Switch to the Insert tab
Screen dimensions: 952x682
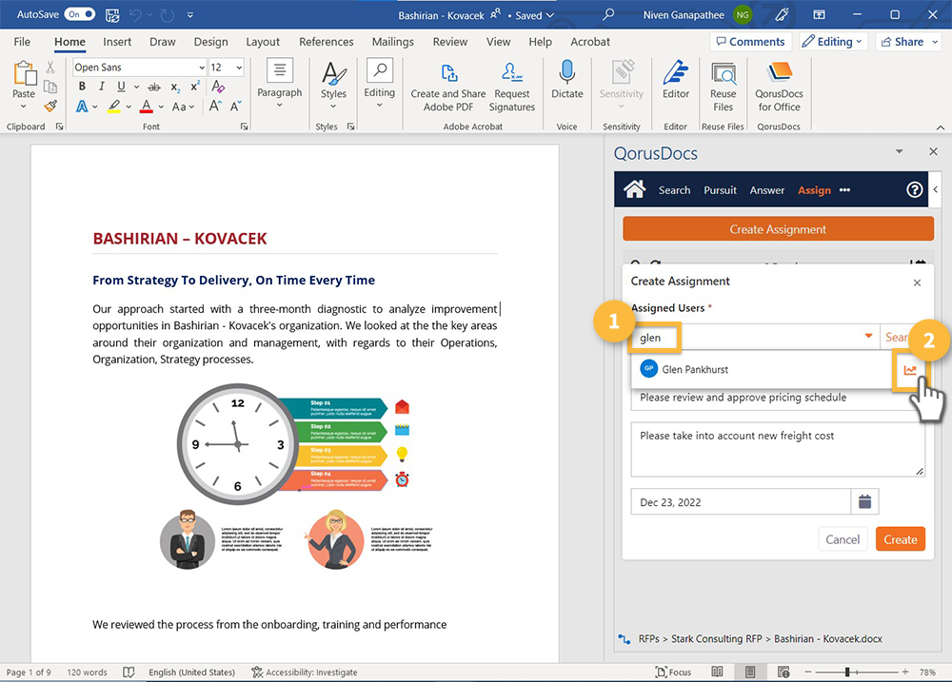pyautogui.click(x=117, y=42)
